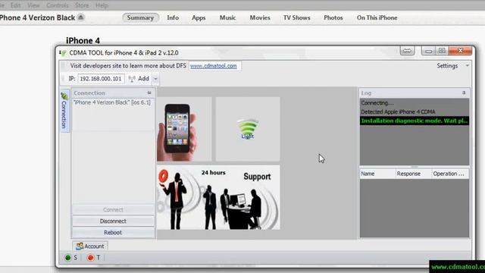
Task: Click the Reboot button
Action: click(113, 233)
